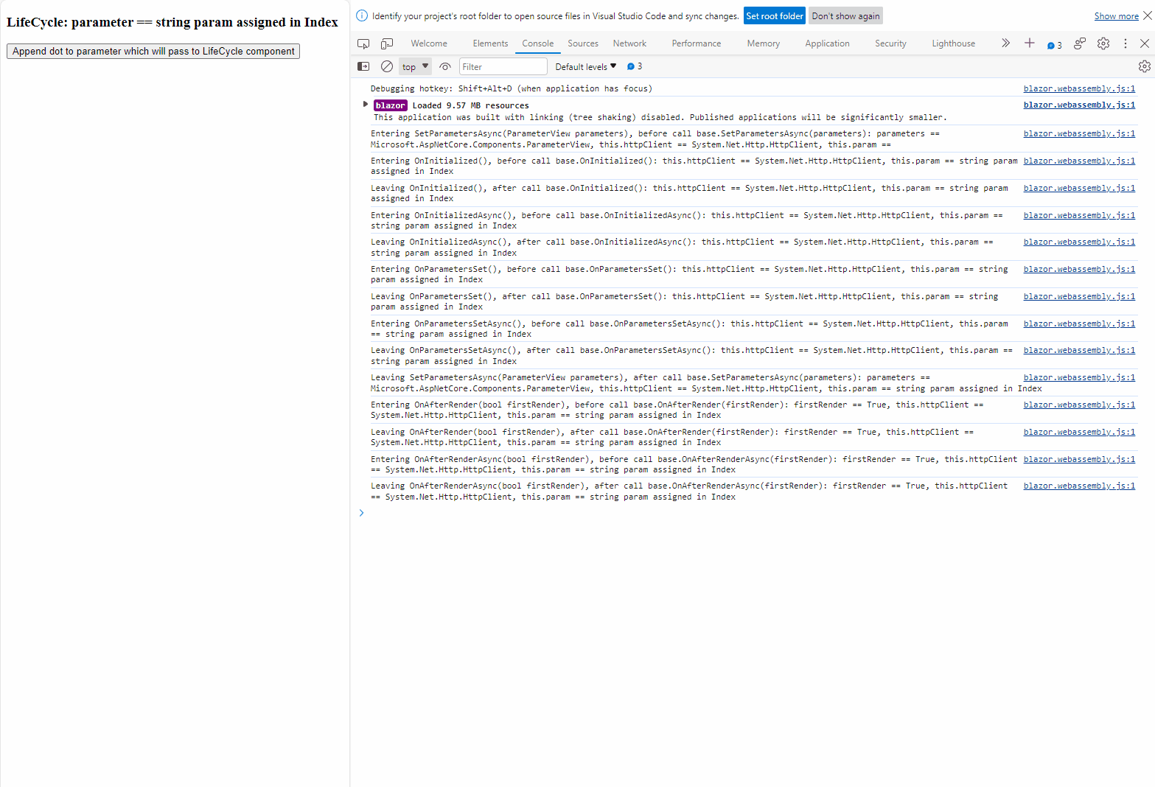Open the top JavaScript context dropdown
The image size is (1155, 787).
tap(415, 66)
